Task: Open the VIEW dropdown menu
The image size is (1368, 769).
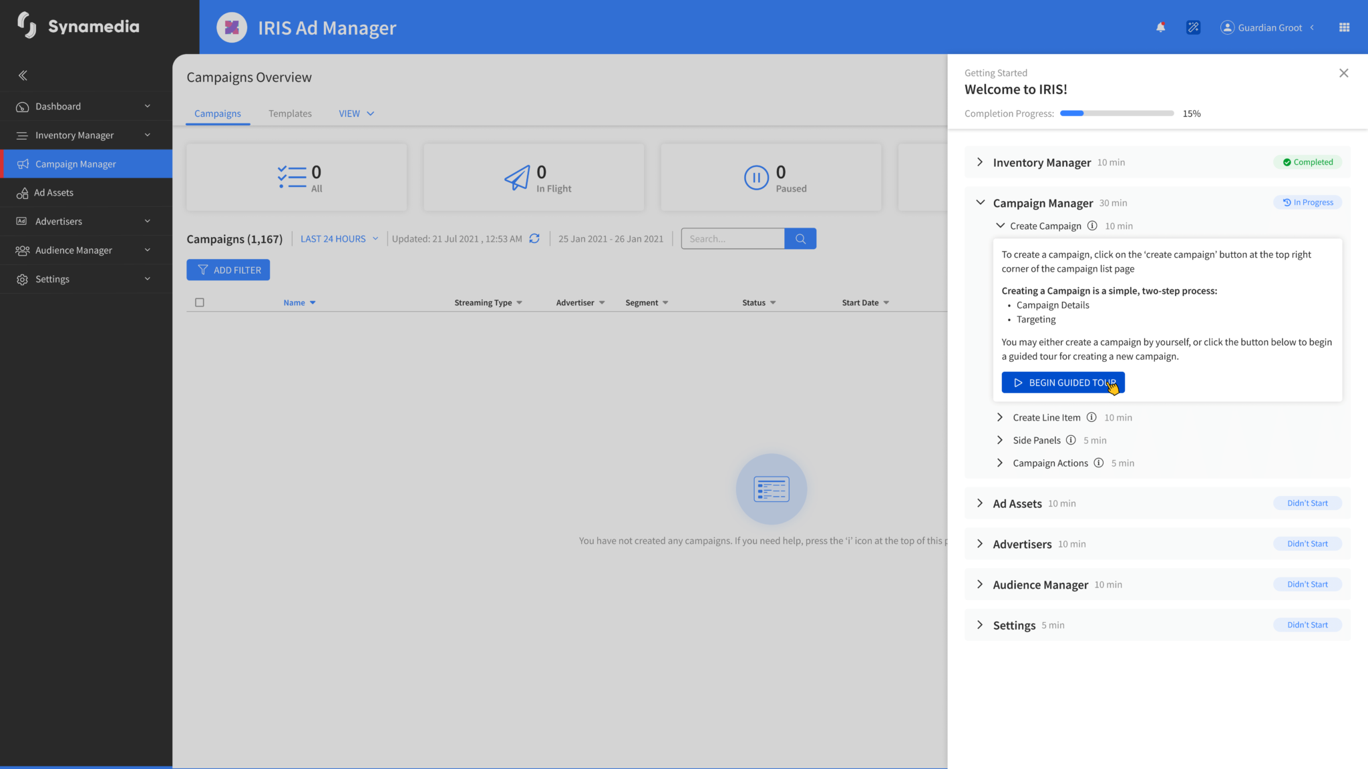Action: [x=356, y=113]
